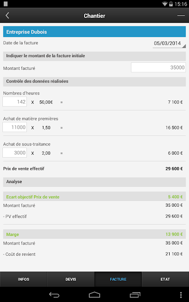Edit sous-traitance quantity field 3000

coord(15,153)
